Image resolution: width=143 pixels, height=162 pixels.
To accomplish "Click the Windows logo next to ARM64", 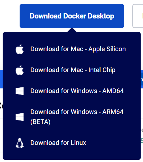I will (x=20, y=117).
